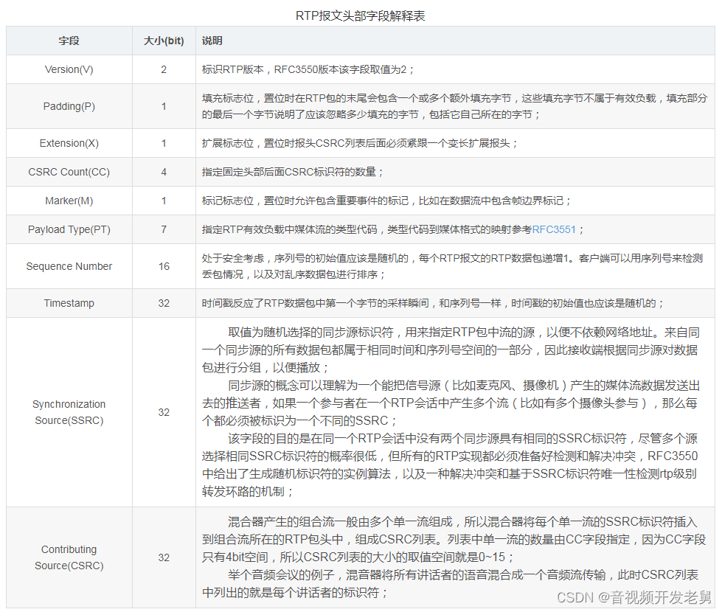This screenshot has height=612, width=722.
Task: Click the size value 32 in CSRC row
Action: click(x=164, y=557)
